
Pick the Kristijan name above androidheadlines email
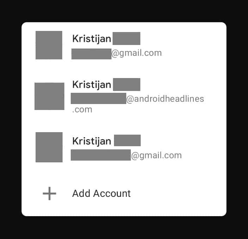coord(91,85)
